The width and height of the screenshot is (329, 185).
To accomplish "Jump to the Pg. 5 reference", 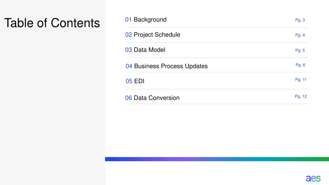I will [x=300, y=50].
